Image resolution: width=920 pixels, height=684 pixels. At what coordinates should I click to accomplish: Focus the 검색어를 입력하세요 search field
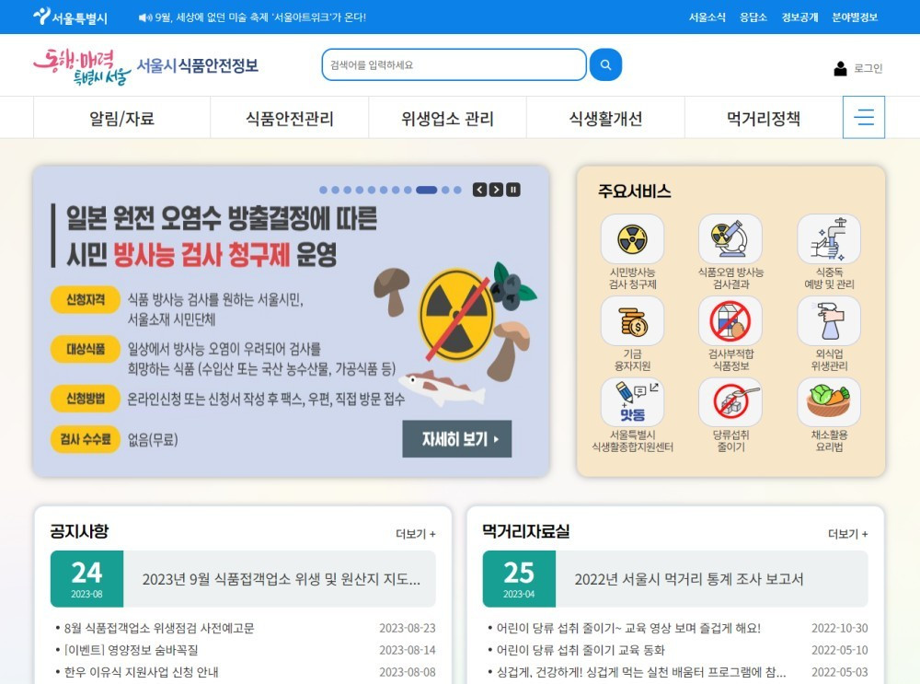(454, 64)
